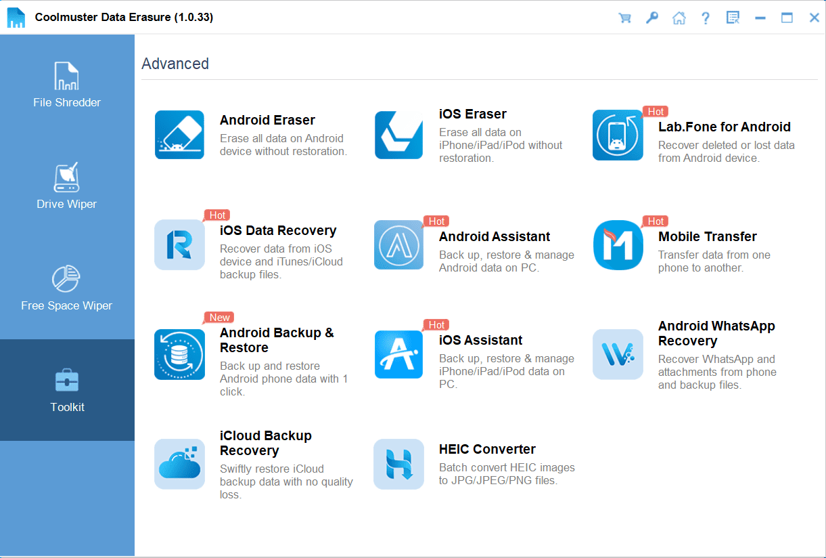Open the Toolkit tab
The image size is (826, 558).
click(67, 390)
